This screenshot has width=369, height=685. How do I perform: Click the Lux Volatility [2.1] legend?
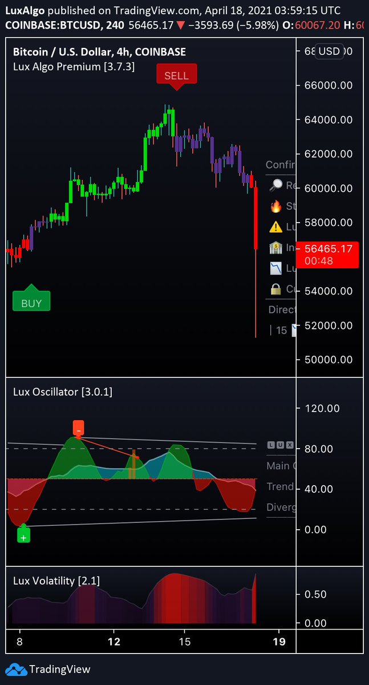pyautogui.click(x=56, y=581)
